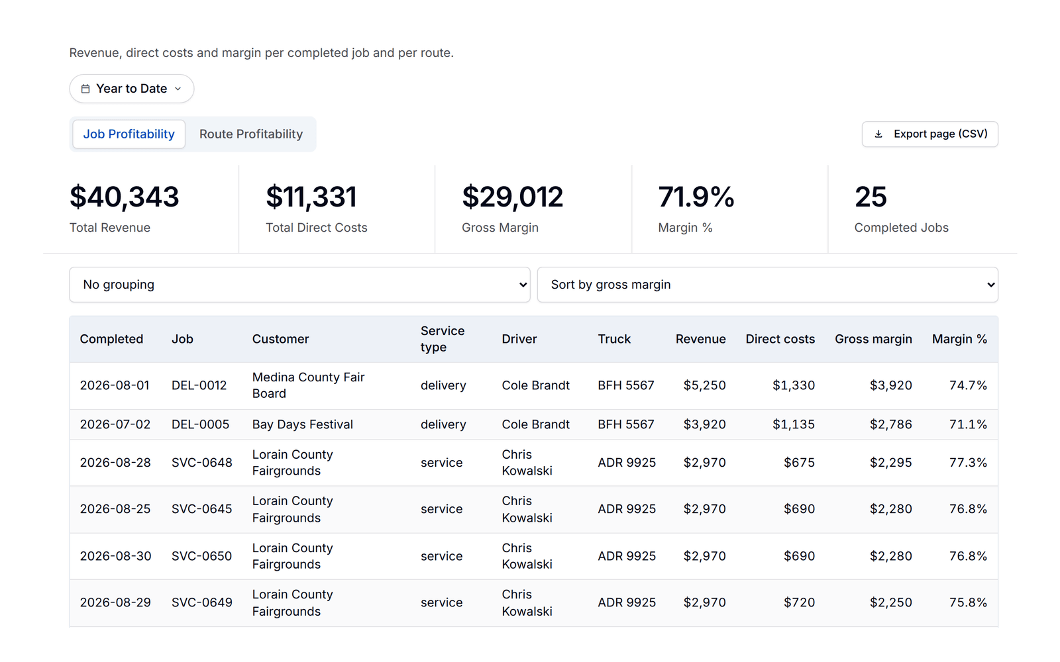This screenshot has width=1060, height=662.
Task: Click the Driver column header
Action: tap(519, 339)
